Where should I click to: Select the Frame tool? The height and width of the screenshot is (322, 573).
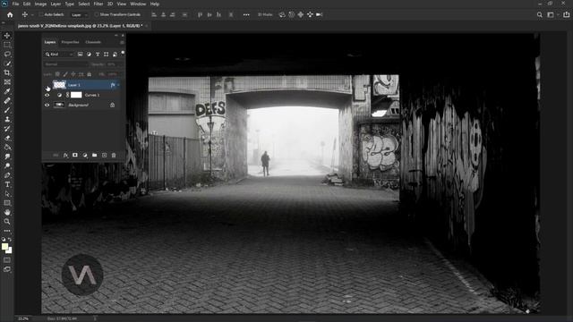[x=7, y=81]
